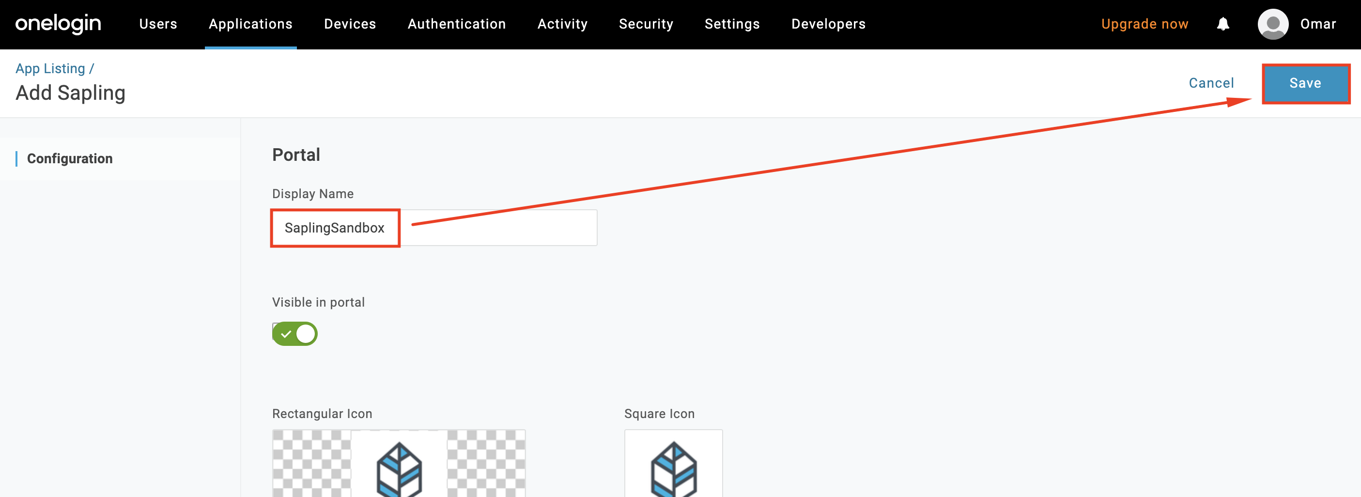Open the notifications bell
The height and width of the screenshot is (497, 1361).
(1222, 24)
